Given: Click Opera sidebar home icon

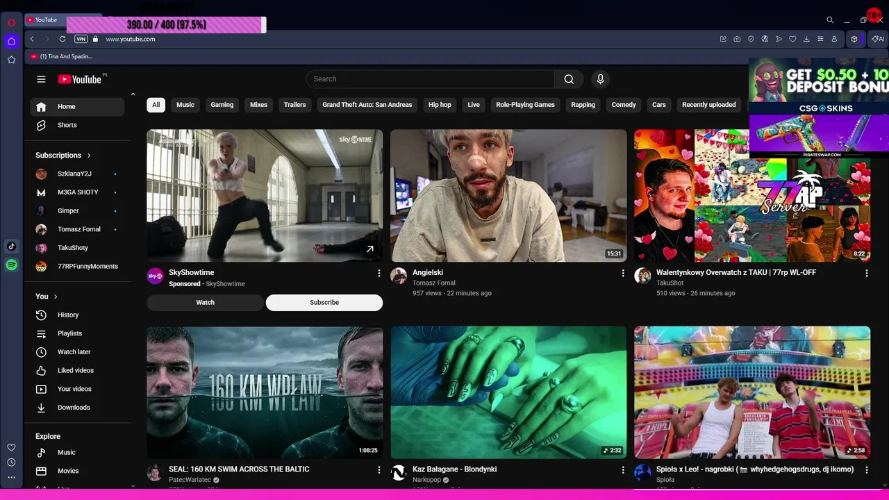Looking at the screenshot, I should pyautogui.click(x=11, y=41).
